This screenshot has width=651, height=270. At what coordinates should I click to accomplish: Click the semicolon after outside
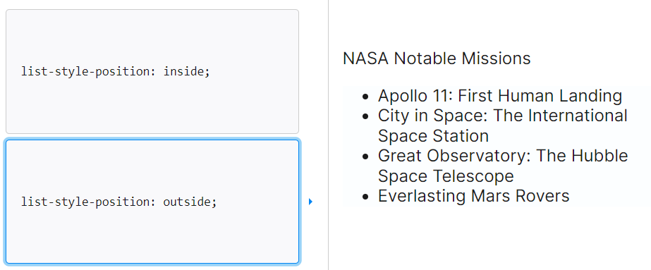[x=214, y=203]
